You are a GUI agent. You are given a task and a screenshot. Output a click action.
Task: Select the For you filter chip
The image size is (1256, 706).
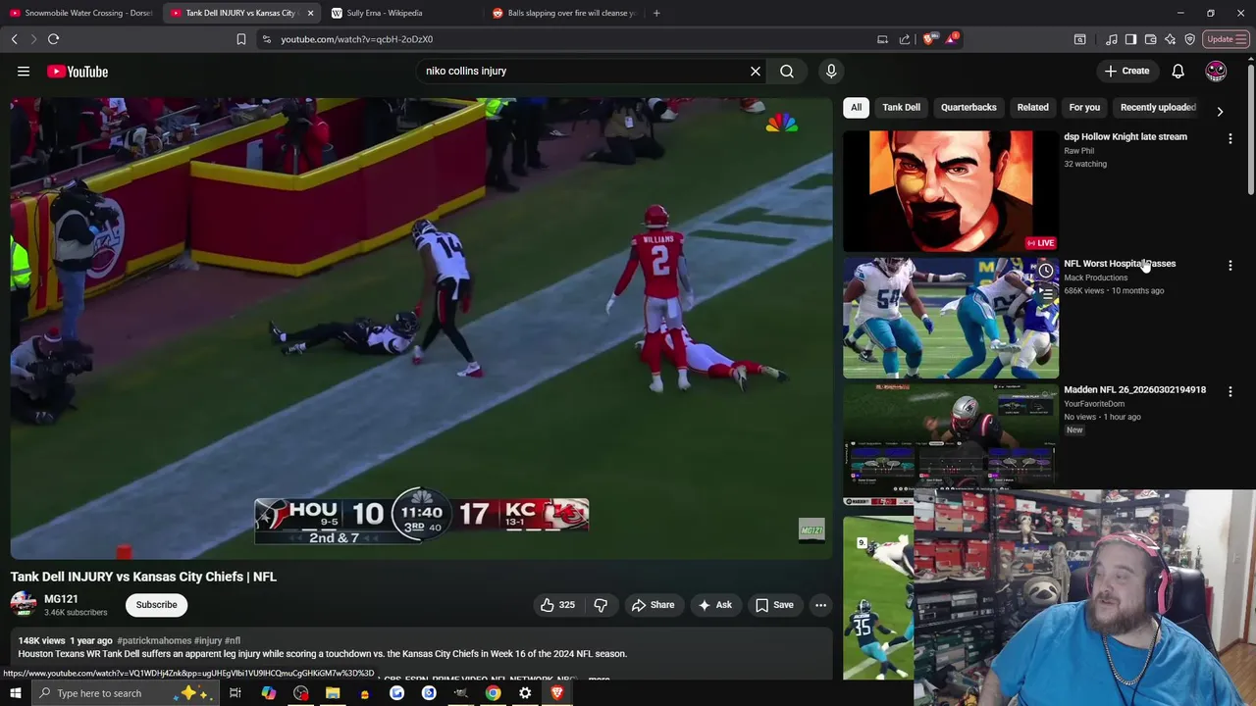coord(1084,107)
